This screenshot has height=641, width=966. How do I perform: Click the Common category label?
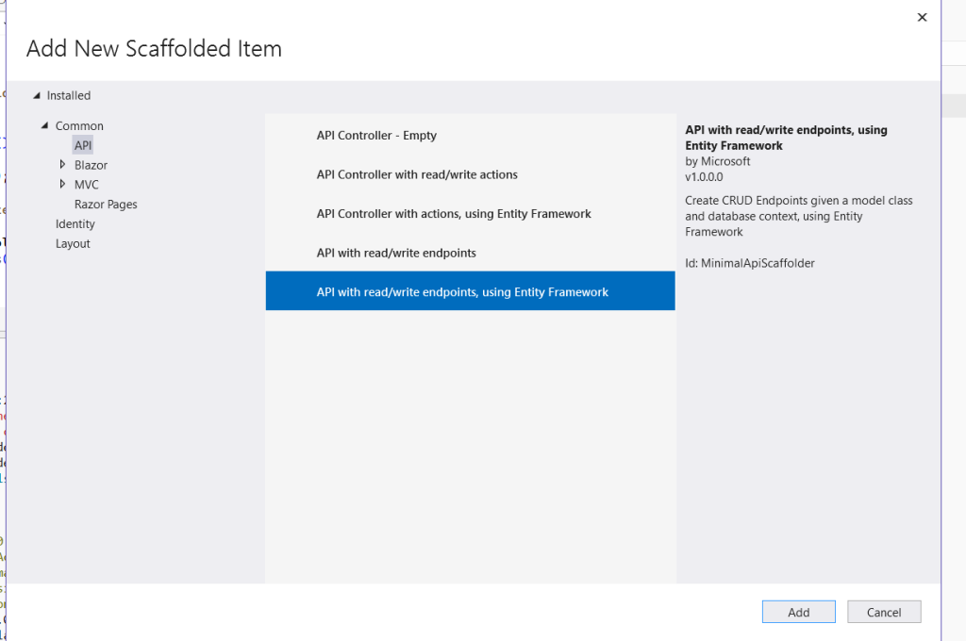(79, 126)
